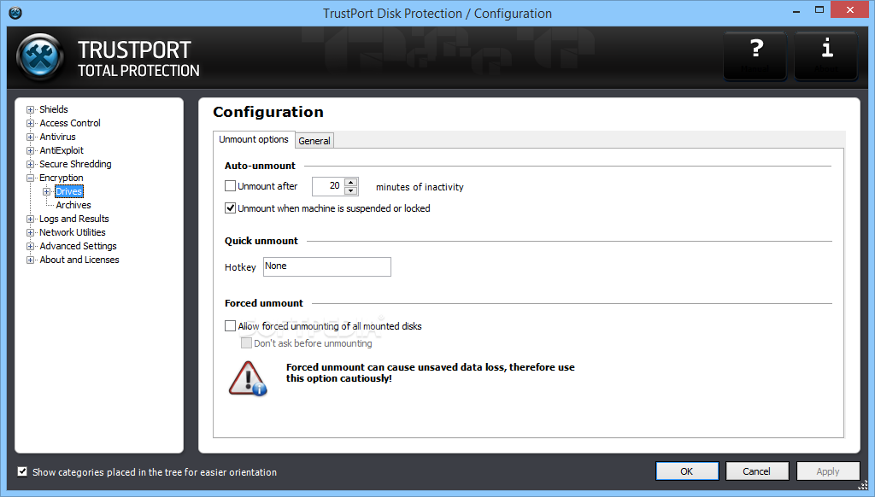Toggle Show categories placed in the tree
The image size is (875, 497).
click(x=22, y=472)
